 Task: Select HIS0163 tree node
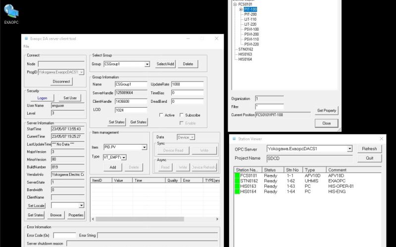click(x=245, y=54)
